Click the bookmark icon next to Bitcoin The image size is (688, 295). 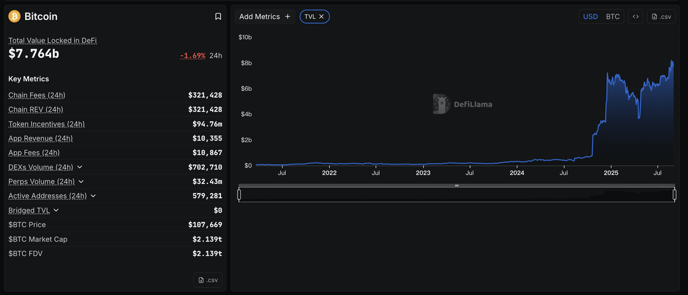tap(218, 17)
